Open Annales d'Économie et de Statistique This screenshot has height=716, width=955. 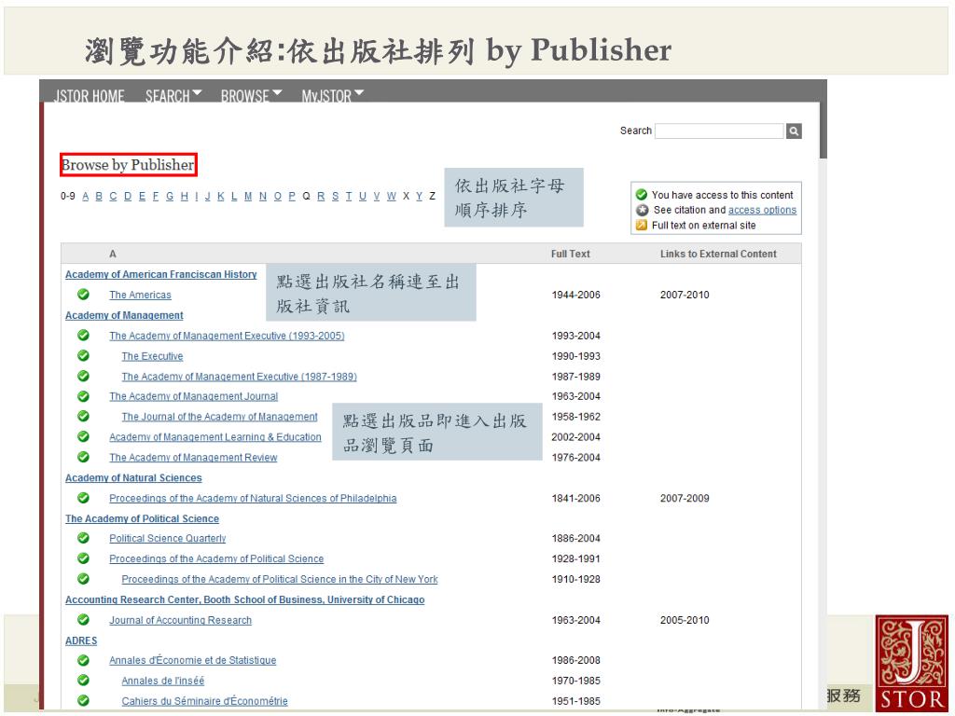pyautogui.click(x=192, y=660)
